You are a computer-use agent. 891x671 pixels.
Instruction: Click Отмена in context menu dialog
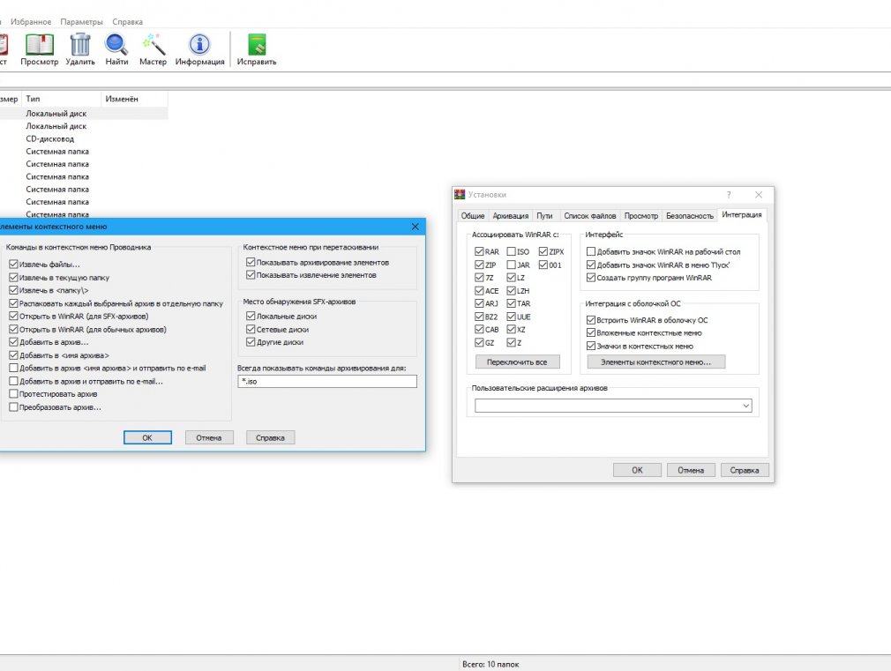pyautogui.click(x=208, y=437)
